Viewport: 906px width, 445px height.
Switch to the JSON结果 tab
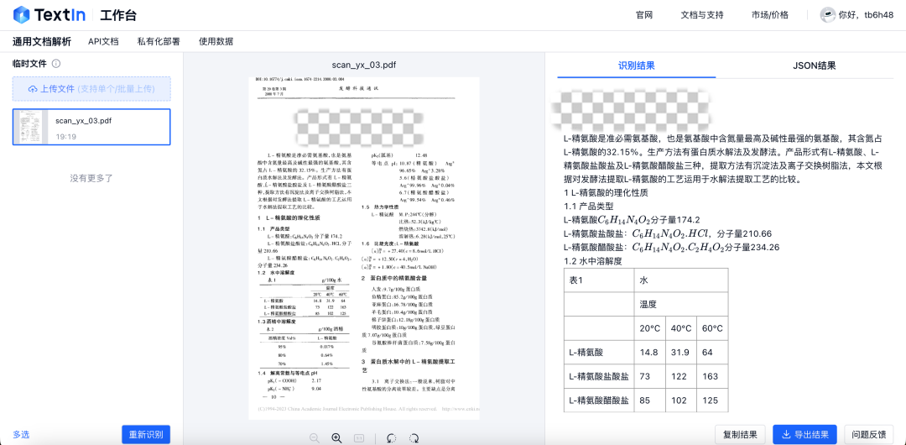coord(814,65)
